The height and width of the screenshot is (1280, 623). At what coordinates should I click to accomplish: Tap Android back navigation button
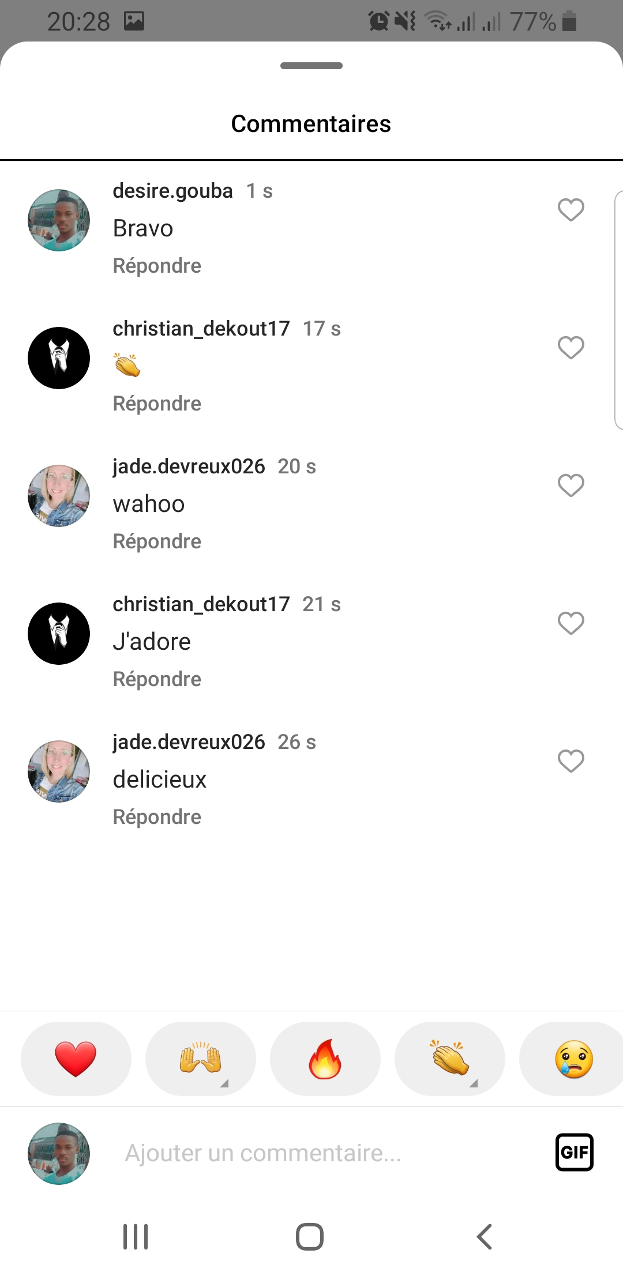tap(485, 1237)
